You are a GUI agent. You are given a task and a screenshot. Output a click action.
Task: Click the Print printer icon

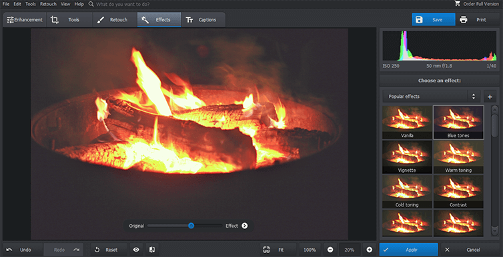[463, 19]
